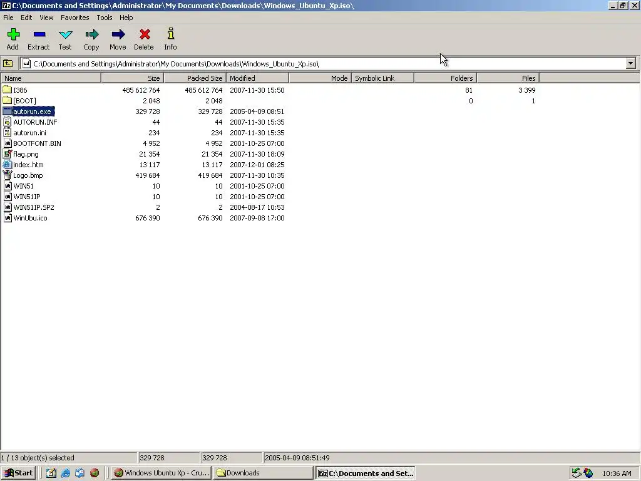
Task: Run the Test archive tool
Action: [65, 34]
